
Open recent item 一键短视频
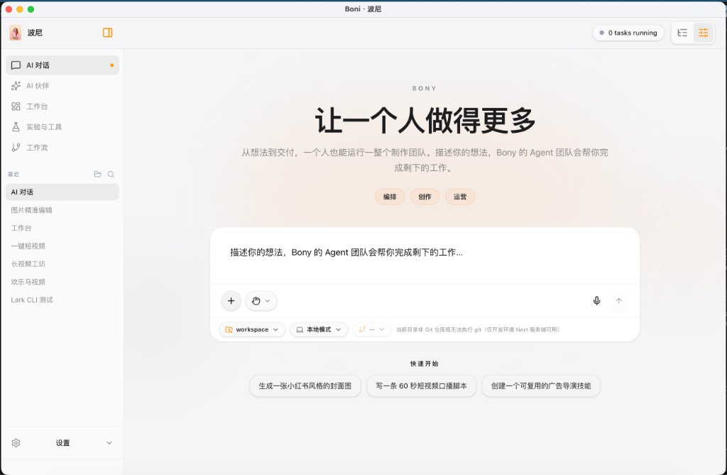click(x=62, y=246)
